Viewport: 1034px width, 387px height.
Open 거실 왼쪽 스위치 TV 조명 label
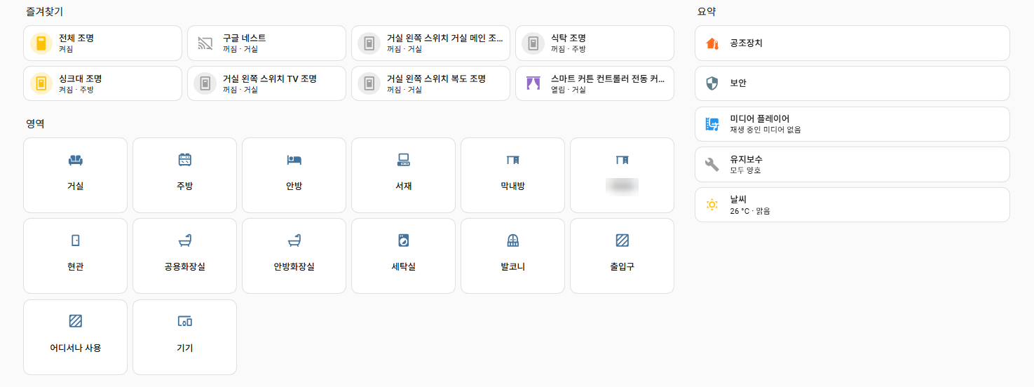pos(270,79)
